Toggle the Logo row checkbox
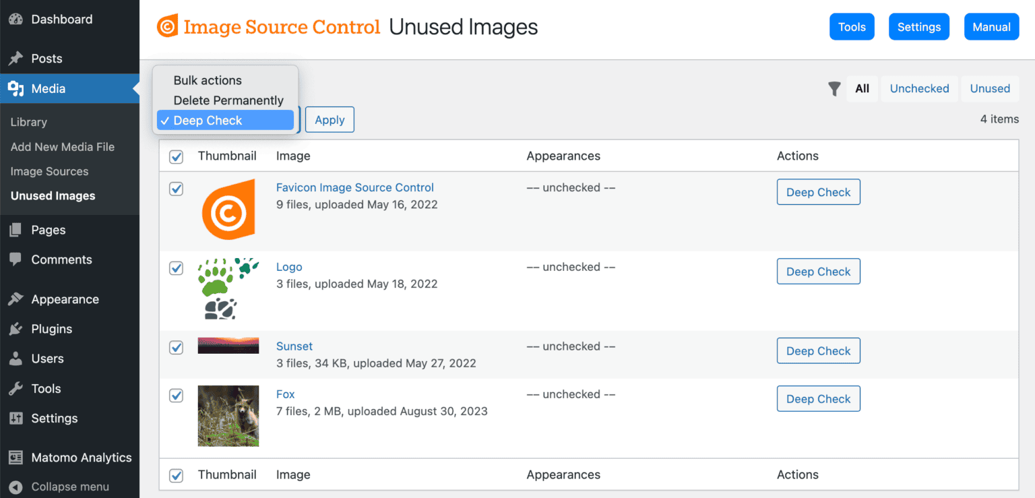 (x=176, y=268)
